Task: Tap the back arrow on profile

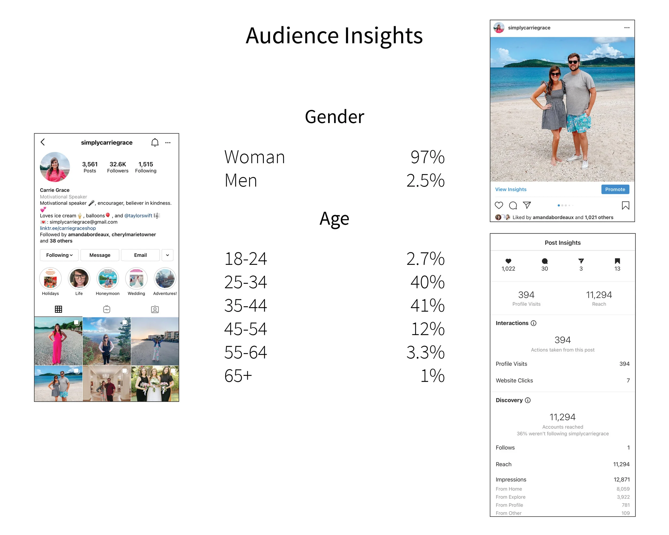Action: tap(43, 142)
